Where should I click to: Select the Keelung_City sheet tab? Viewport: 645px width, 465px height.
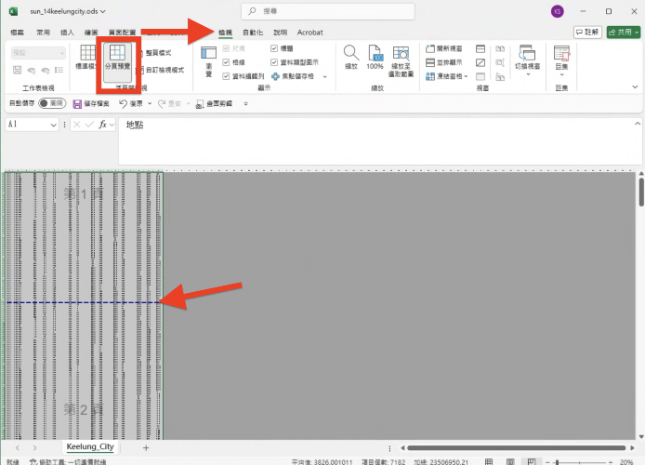pos(90,446)
